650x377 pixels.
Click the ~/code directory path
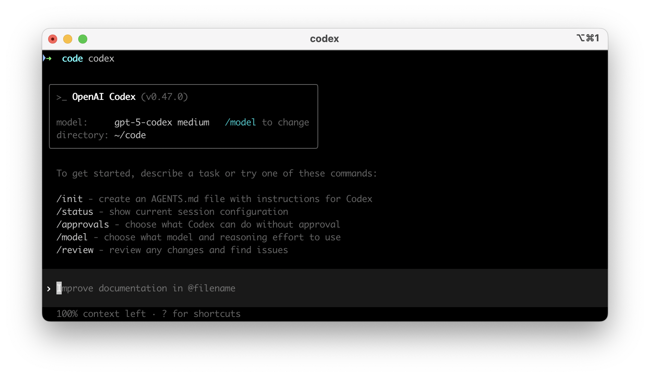(x=130, y=135)
